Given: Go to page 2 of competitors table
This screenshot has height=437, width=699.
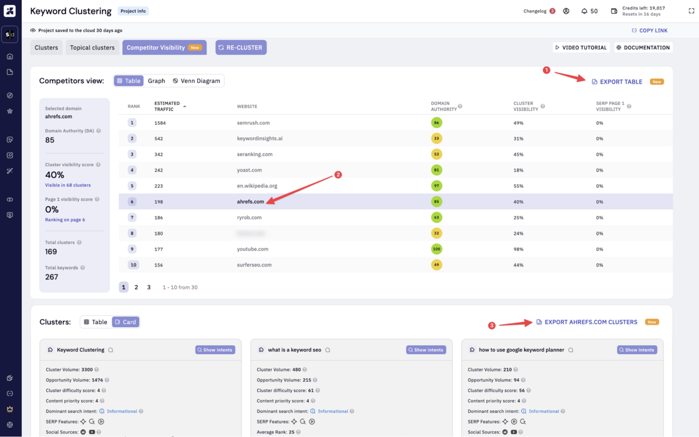Looking at the screenshot, I should (137, 287).
